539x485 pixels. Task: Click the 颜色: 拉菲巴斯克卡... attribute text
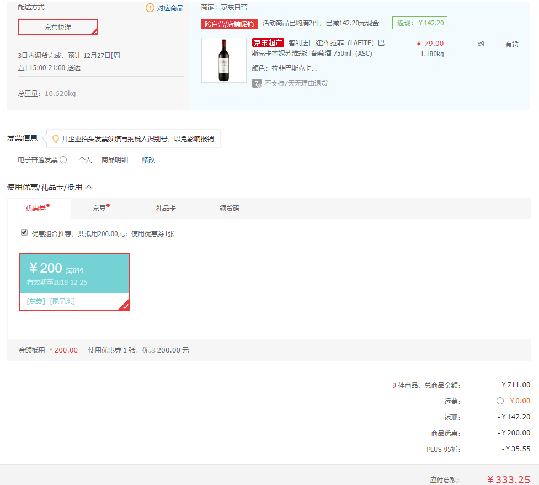click(x=284, y=68)
